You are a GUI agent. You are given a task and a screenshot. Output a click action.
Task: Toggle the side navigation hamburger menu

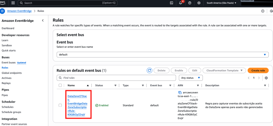click(x=3, y=11)
